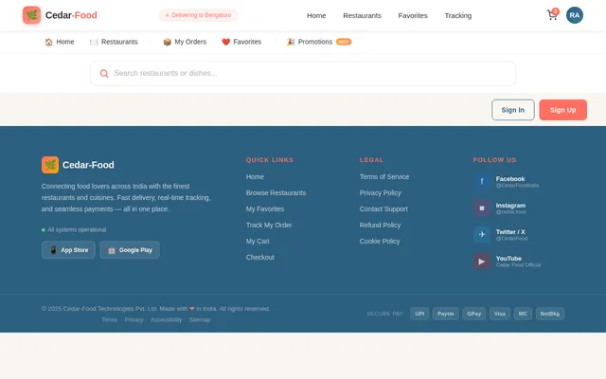
Task: Click the Google Play download button
Action: [x=130, y=250]
